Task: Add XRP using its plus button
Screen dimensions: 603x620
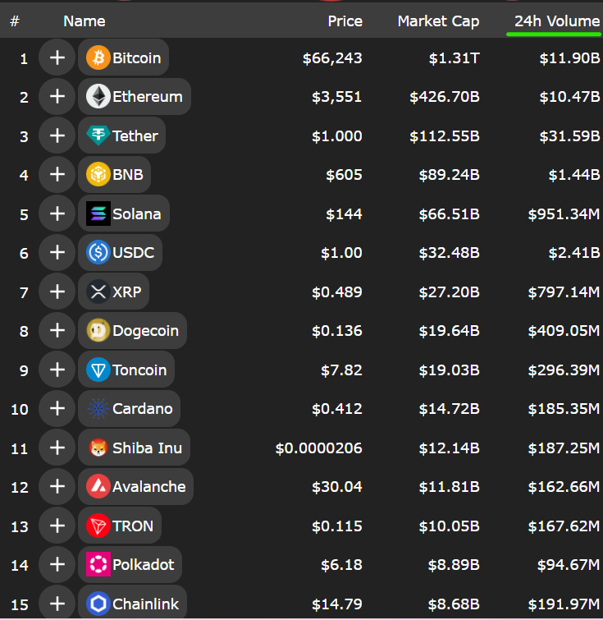Action: point(57,292)
